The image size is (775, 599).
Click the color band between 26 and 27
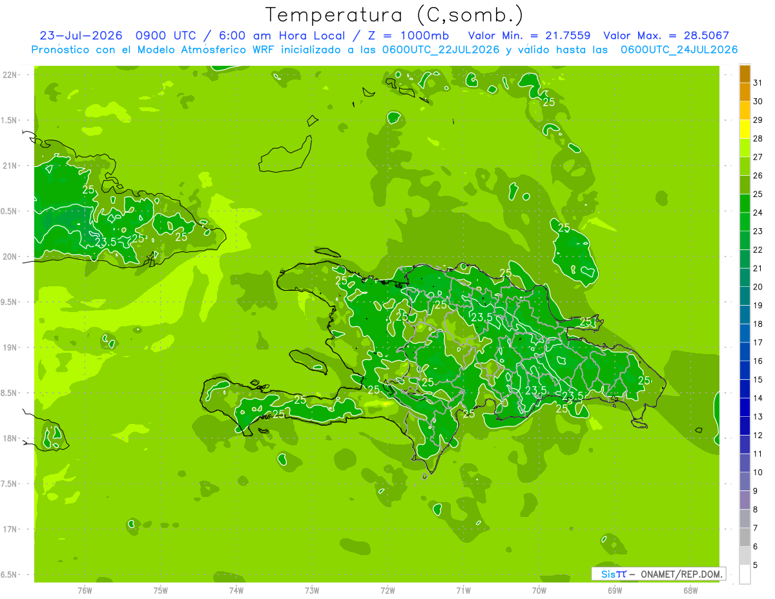[x=745, y=167]
